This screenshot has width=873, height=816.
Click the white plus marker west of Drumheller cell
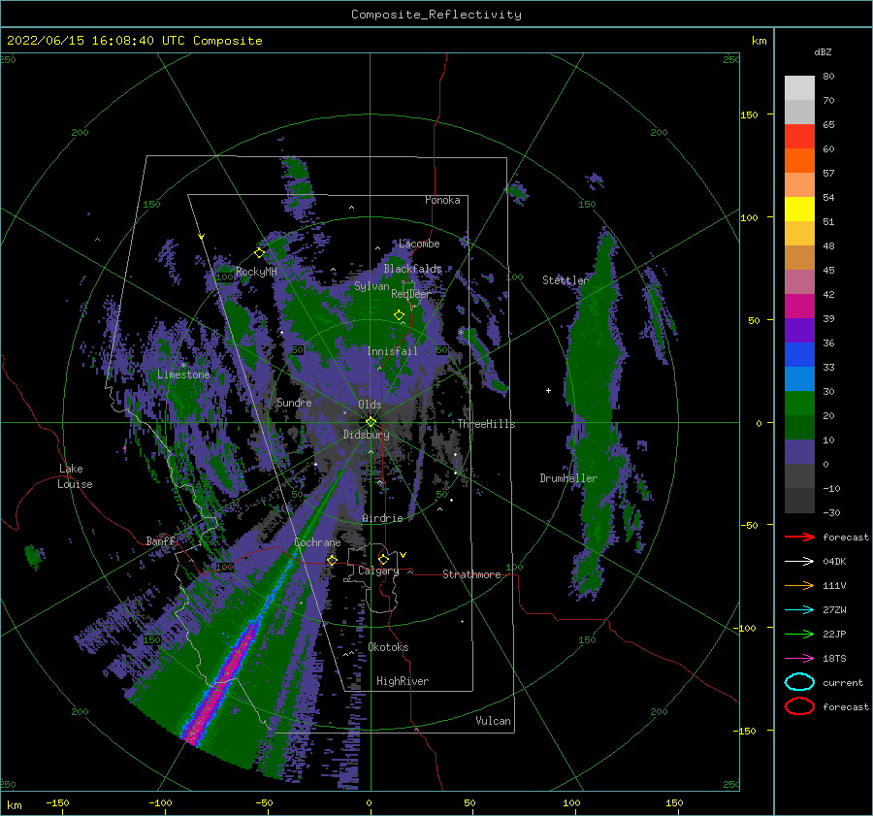(x=548, y=390)
